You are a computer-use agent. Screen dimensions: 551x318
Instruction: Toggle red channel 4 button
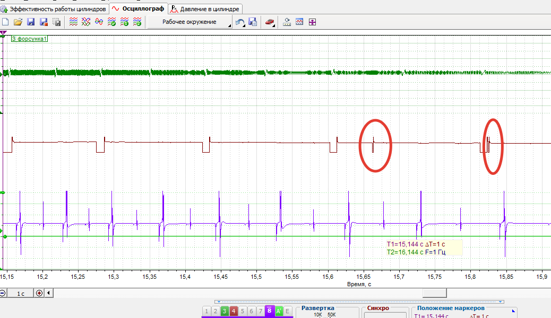234,311
